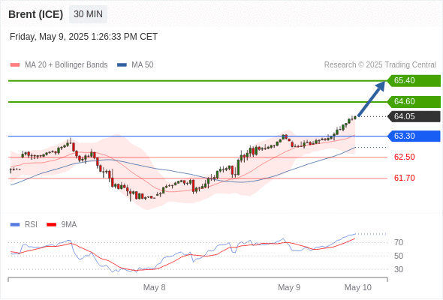Click the red 62.50 support value

tap(404, 157)
